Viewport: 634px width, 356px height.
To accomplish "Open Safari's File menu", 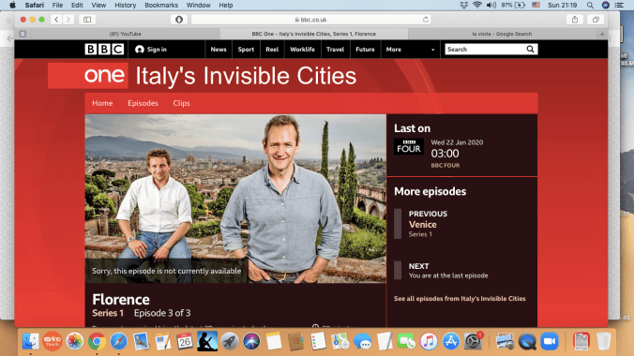I will 57,6.
